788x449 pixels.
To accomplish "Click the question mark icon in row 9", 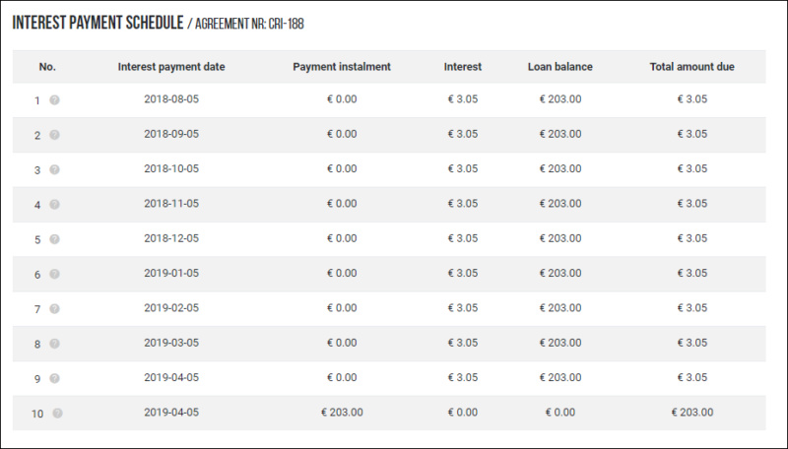I will click(x=54, y=378).
